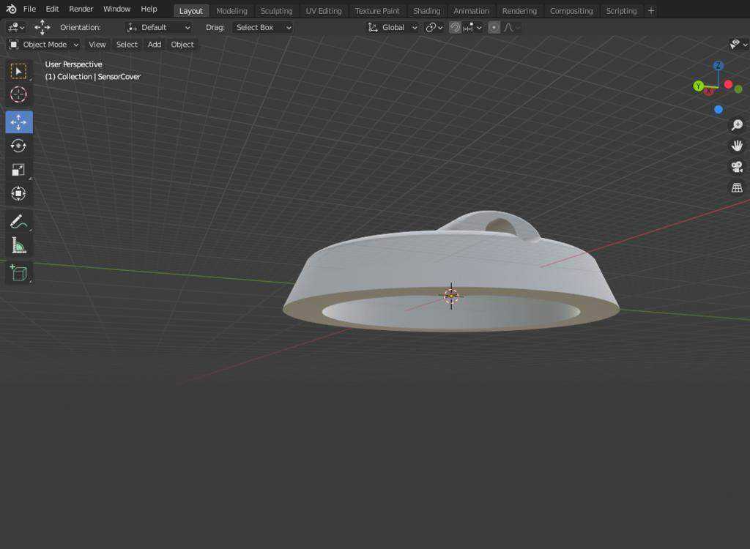Select the Select Box tool icon
This screenshot has height=549, width=750.
18,71
